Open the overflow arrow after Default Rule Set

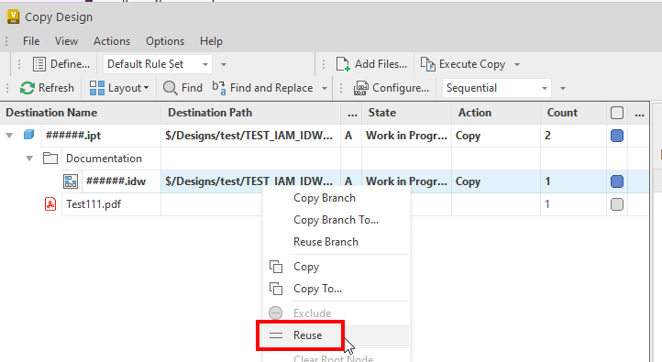click(224, 64)
